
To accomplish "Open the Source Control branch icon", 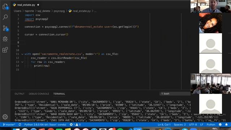I will (x=5, y=28).
